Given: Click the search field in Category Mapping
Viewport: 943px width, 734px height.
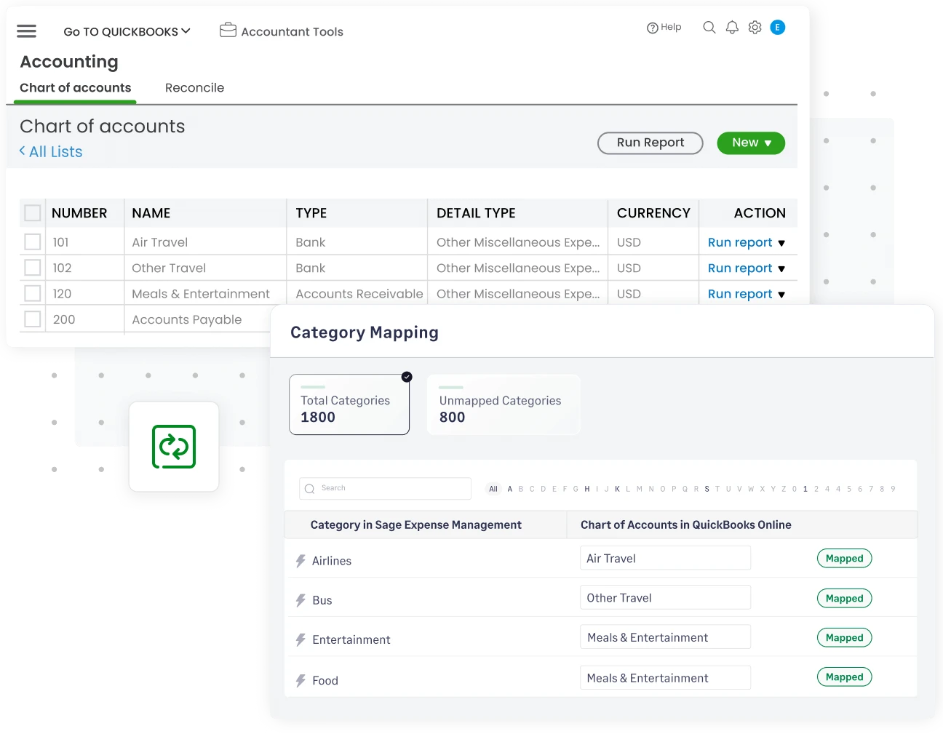Looking at the screenshot, I should click(x=384, y=488).
